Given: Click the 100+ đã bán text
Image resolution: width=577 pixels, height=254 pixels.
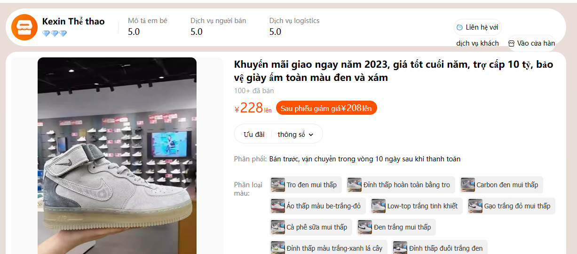Looking at the screenshot, I should (x=254, y=91).
